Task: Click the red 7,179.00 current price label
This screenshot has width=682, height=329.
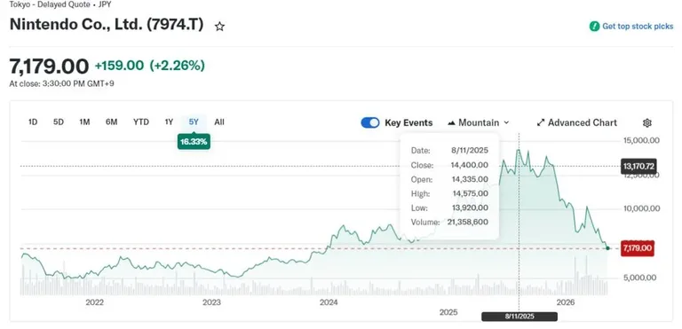Action: pyautogui.click(x=638, y=248)
